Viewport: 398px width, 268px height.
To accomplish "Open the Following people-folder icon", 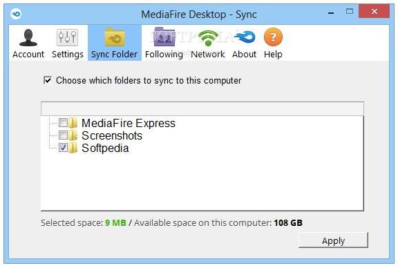I will click(164, 37).
